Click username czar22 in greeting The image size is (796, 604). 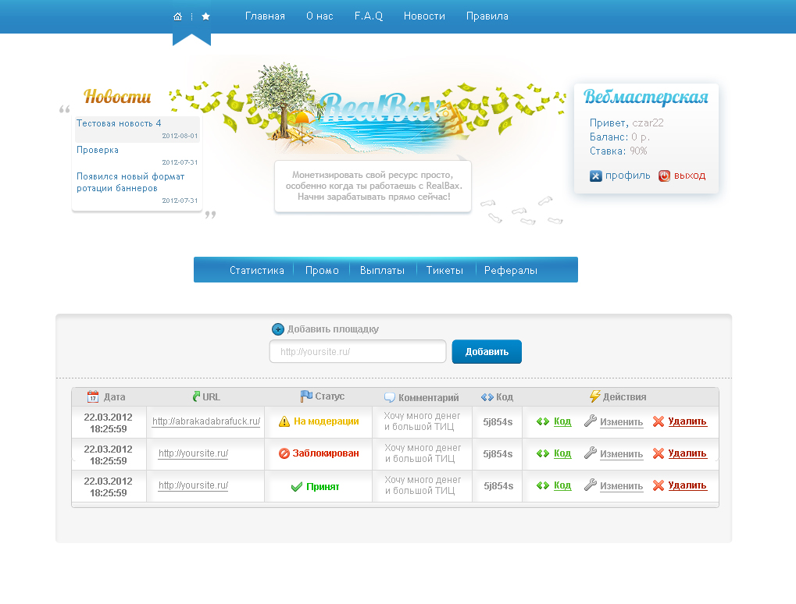click(648, 123)
